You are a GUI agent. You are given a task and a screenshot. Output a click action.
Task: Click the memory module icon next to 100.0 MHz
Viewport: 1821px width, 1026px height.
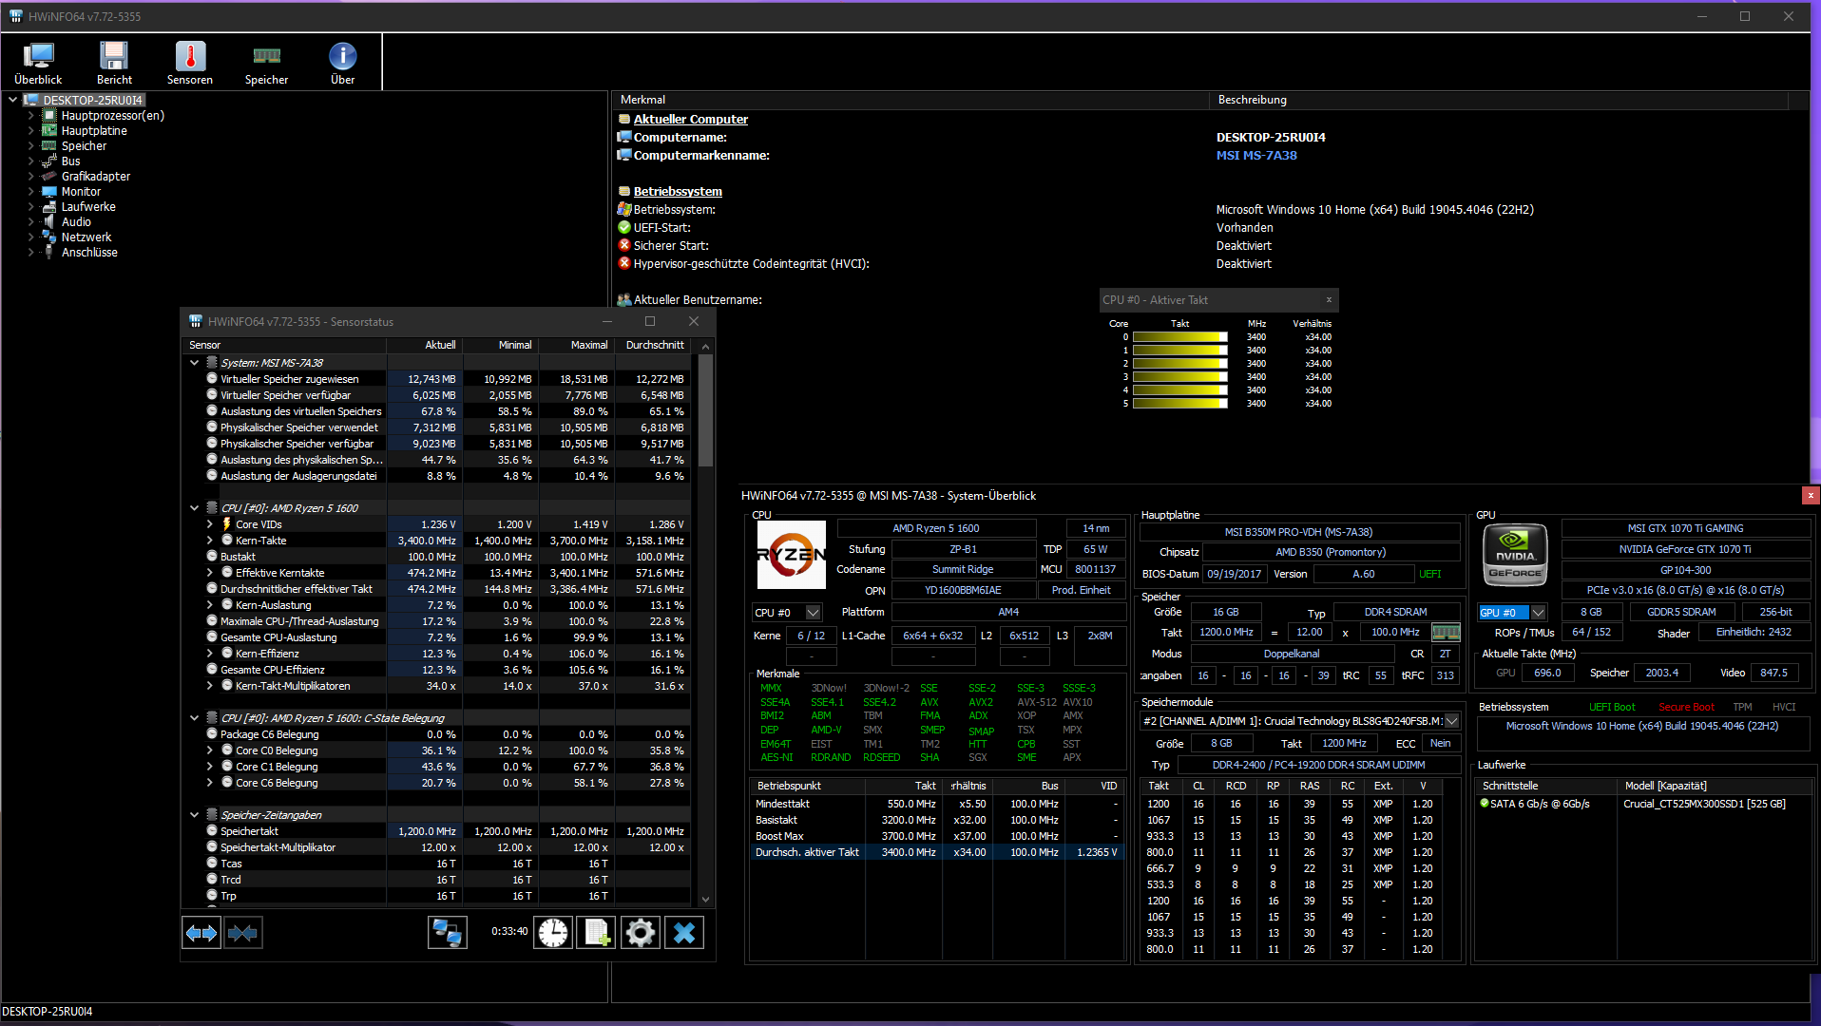tap(1446, 632)
